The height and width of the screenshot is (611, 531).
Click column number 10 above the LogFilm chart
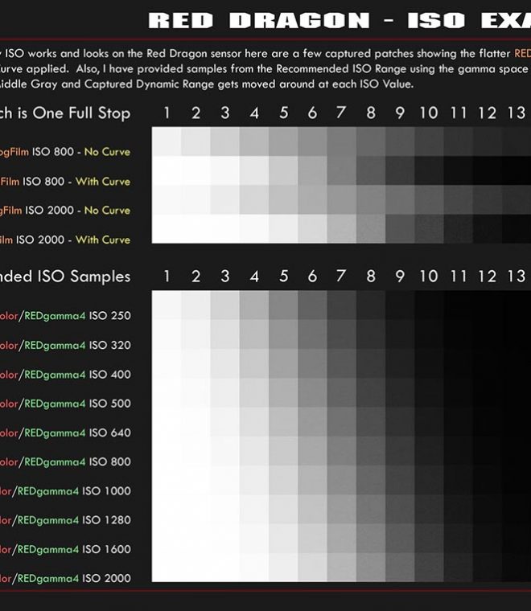(429, 113)
